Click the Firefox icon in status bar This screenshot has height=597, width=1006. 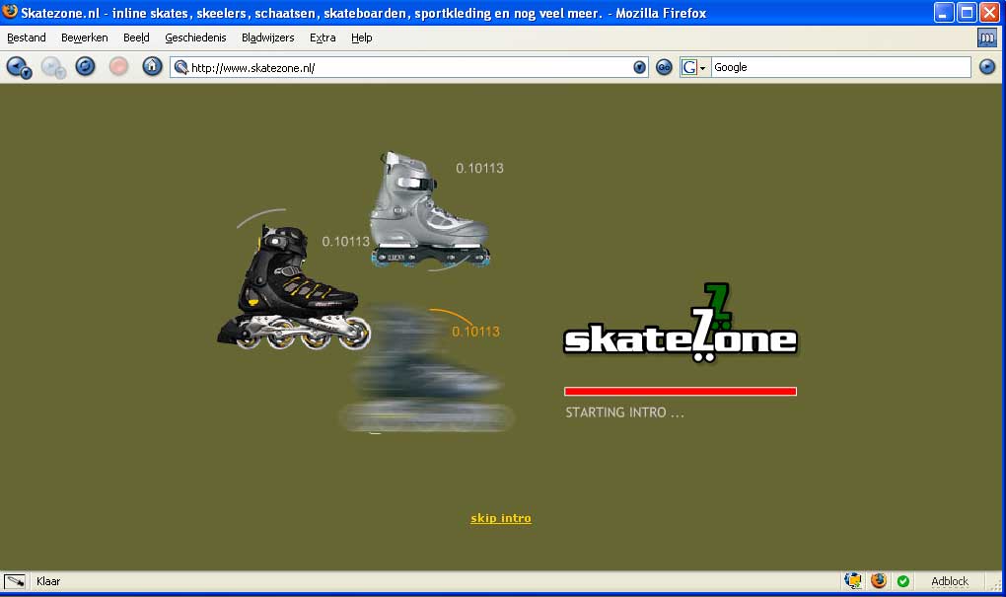(879, 581)
